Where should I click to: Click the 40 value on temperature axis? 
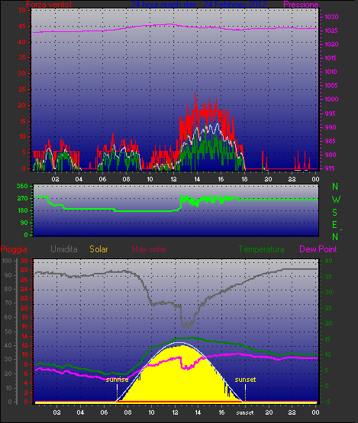click(x=328, y=261)
